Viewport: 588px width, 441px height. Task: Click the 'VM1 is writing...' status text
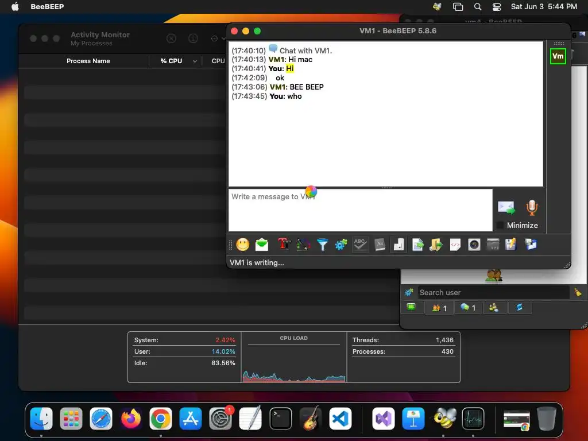(257, 263)
